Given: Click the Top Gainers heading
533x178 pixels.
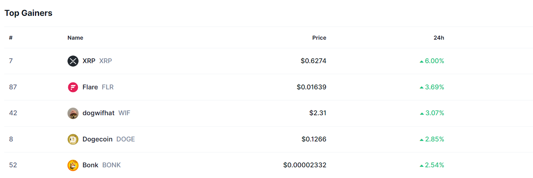Looking at the screenshot, I should [x=28, y=13].
